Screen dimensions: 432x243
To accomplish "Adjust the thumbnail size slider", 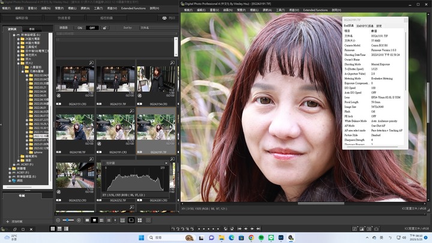I will tap(68, 220).
